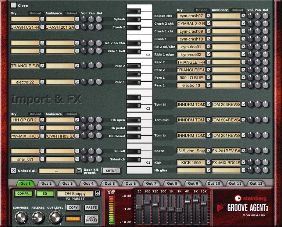The image size is (282, 227).
Task: Toggle the orange FX indicator button
Action: click(73, 219)
